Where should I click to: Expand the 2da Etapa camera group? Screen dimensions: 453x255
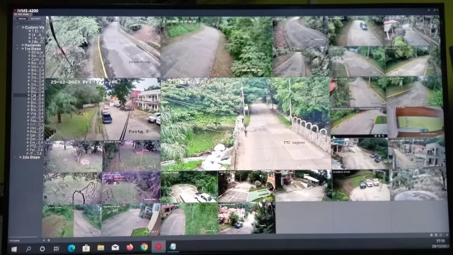[x=16, y=157]
